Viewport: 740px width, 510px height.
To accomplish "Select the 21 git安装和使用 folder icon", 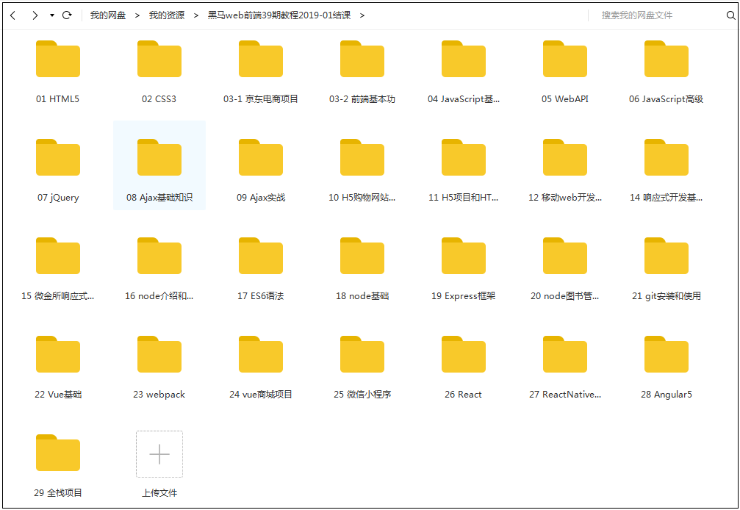I will click(667, 256).
